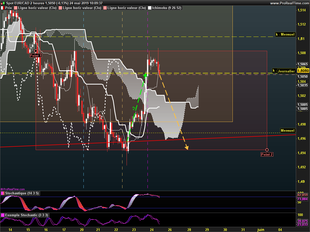Select the Point 2 label on the chart
The width and height of the screenshot is (310, 232).
pyautogui.click(x=267, y=154)
